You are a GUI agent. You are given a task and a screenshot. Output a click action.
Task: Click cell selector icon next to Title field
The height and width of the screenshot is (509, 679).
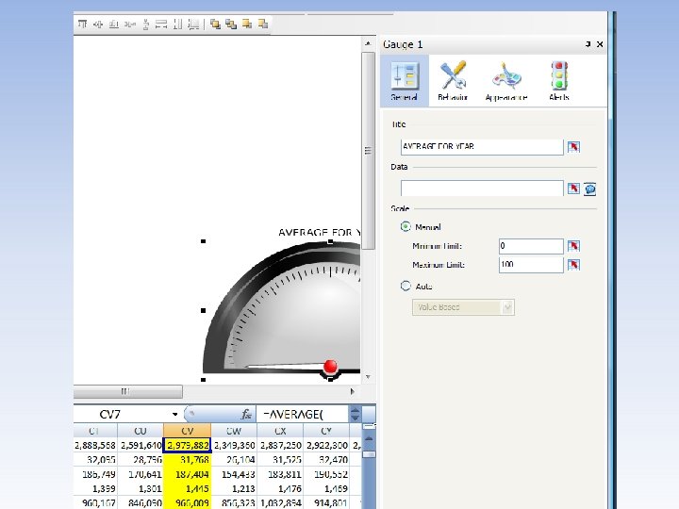click(573, 147)
